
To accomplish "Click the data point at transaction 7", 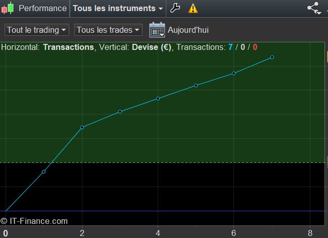I will click(272, 57).
